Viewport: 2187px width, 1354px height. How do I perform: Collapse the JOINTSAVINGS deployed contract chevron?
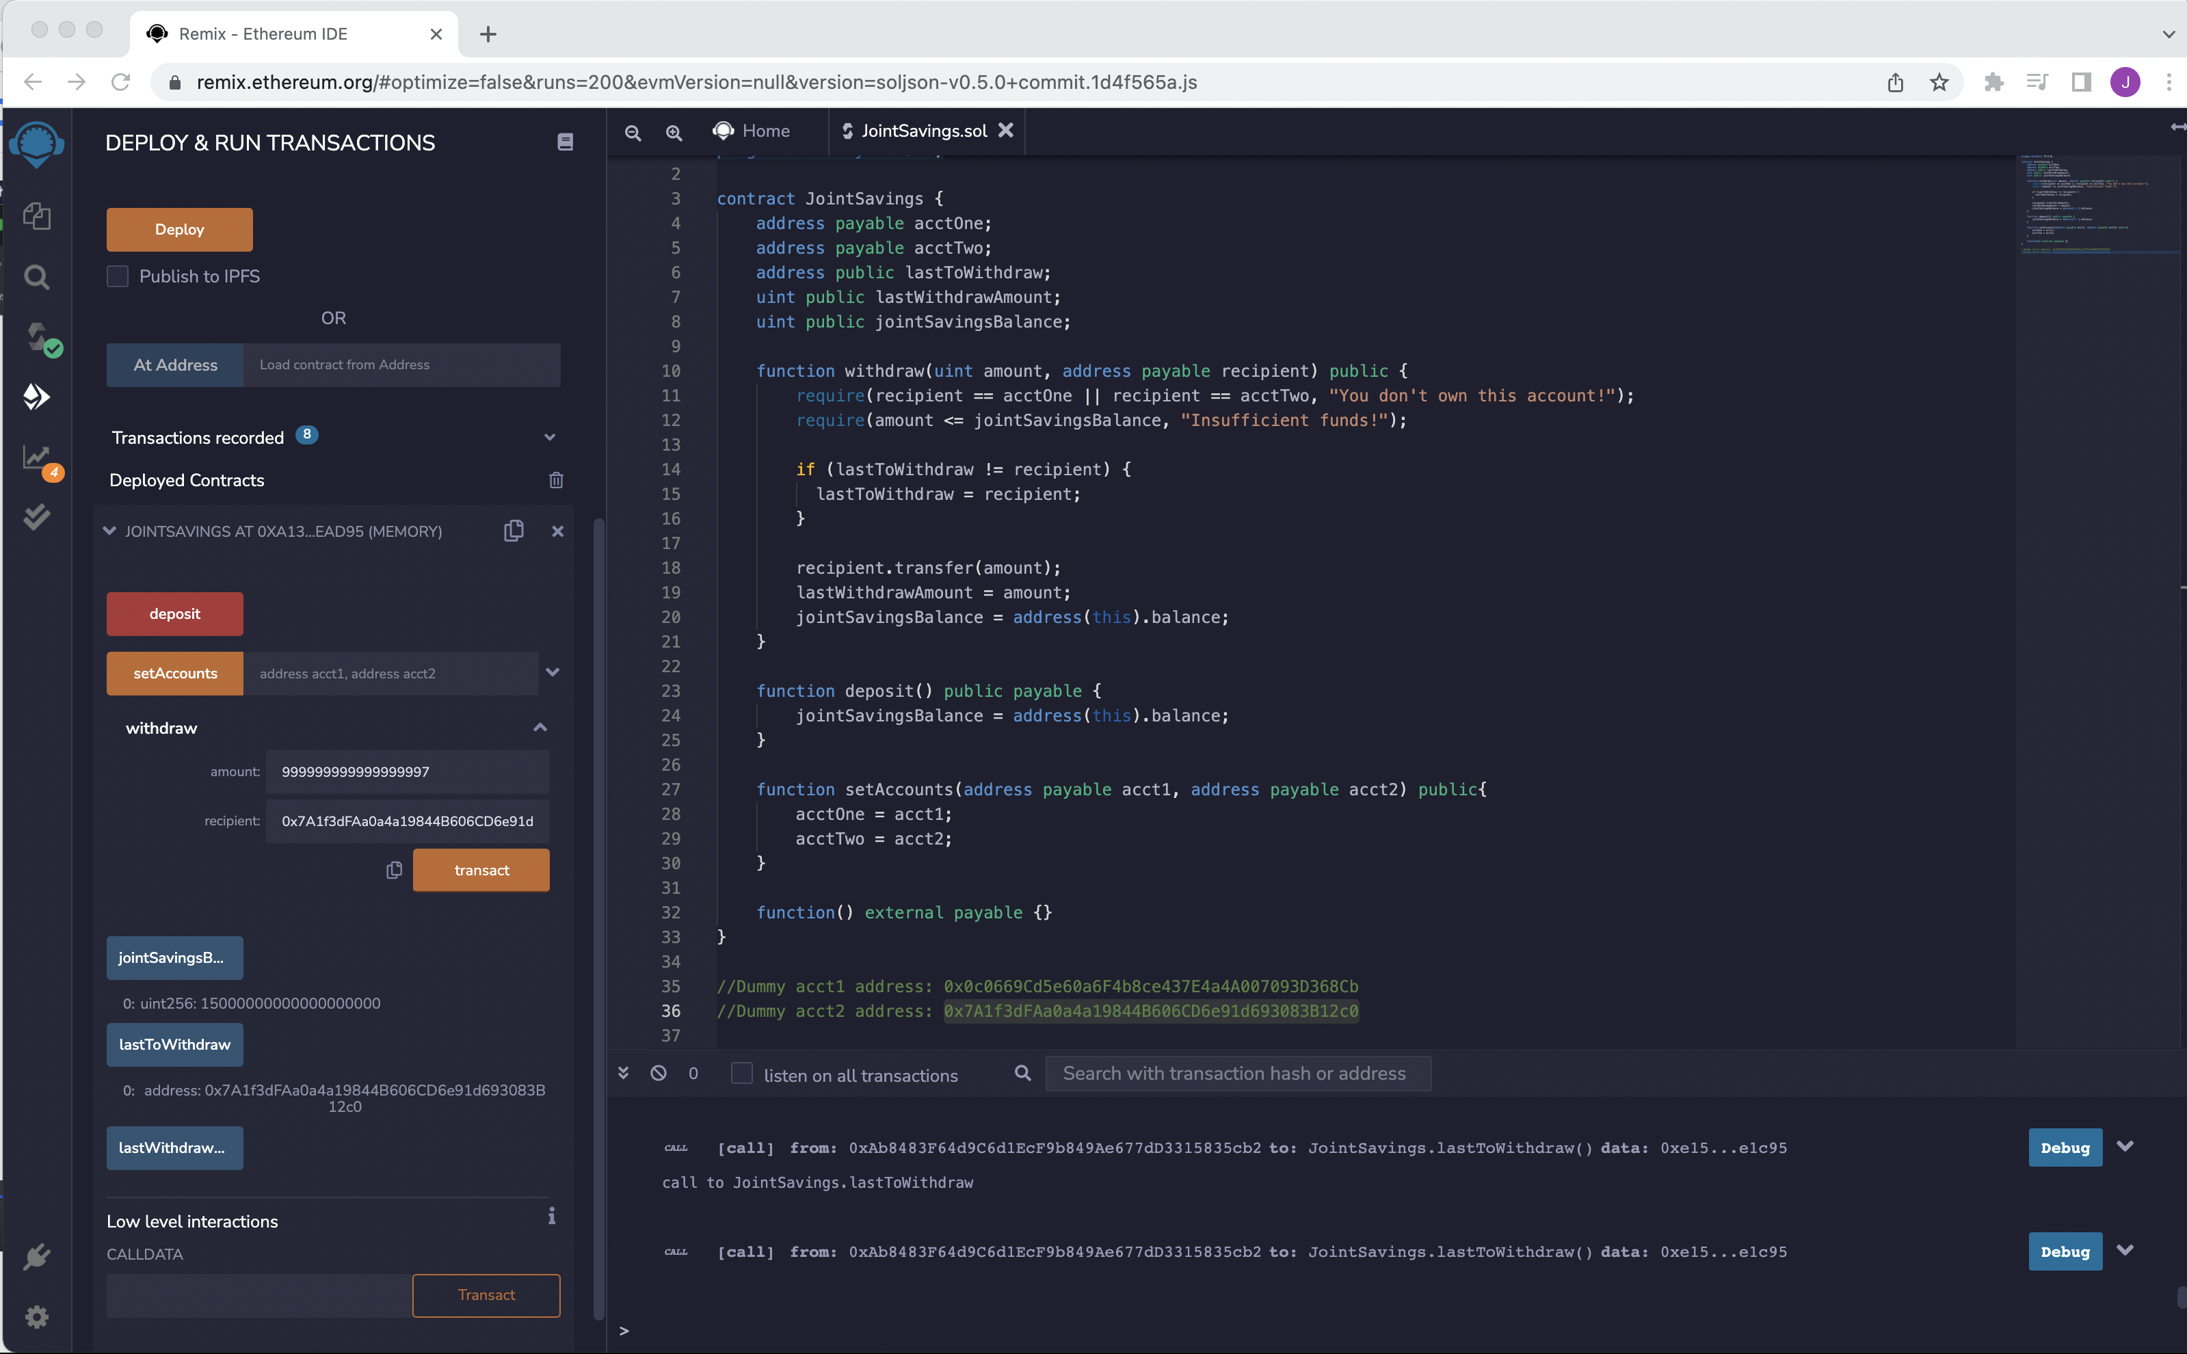(109, 531)
